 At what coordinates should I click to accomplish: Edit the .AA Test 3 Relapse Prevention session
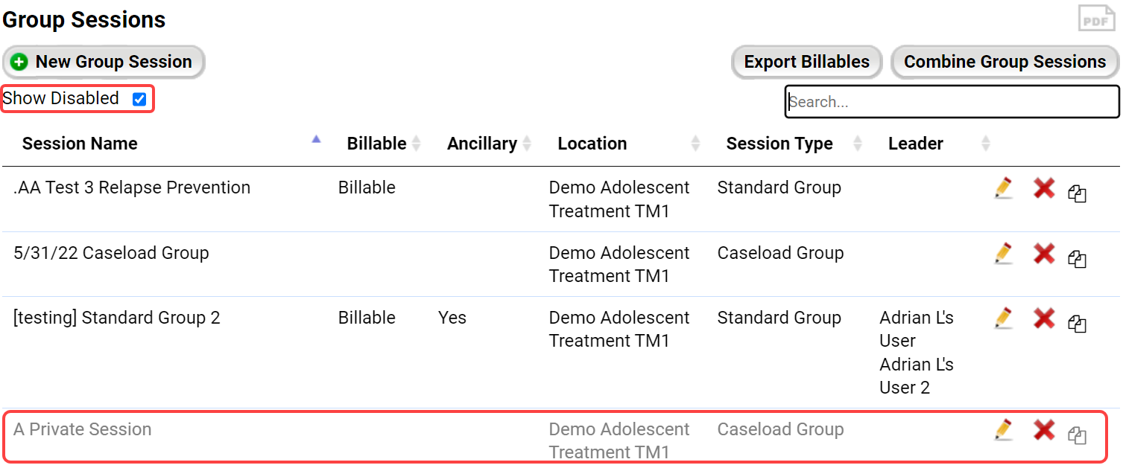pos(1004,189)
